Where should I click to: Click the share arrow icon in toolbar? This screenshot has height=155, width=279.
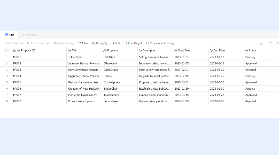pyautogui.click(x=261, y=43)
